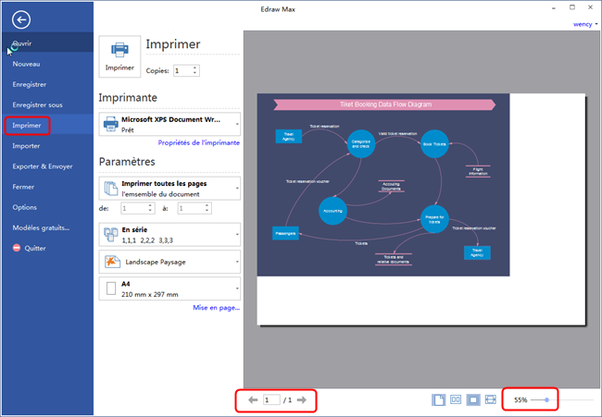Screen dimensions: 602x417
Task: Switch to two-page preview icon
Action: point(456,399)
